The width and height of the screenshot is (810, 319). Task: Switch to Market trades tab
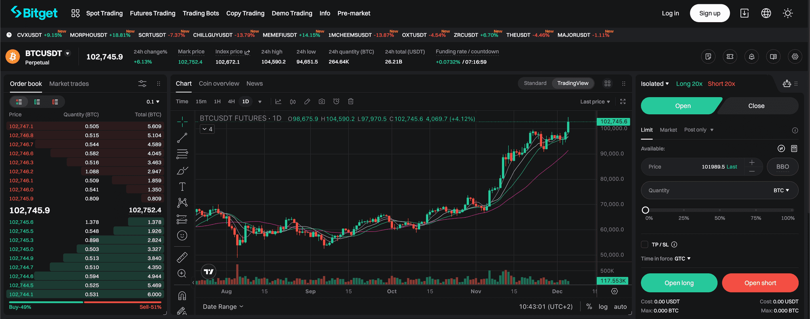(x=69, y=84)
